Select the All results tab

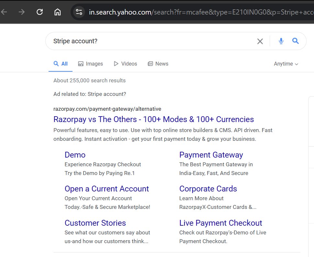click(61, 64)
